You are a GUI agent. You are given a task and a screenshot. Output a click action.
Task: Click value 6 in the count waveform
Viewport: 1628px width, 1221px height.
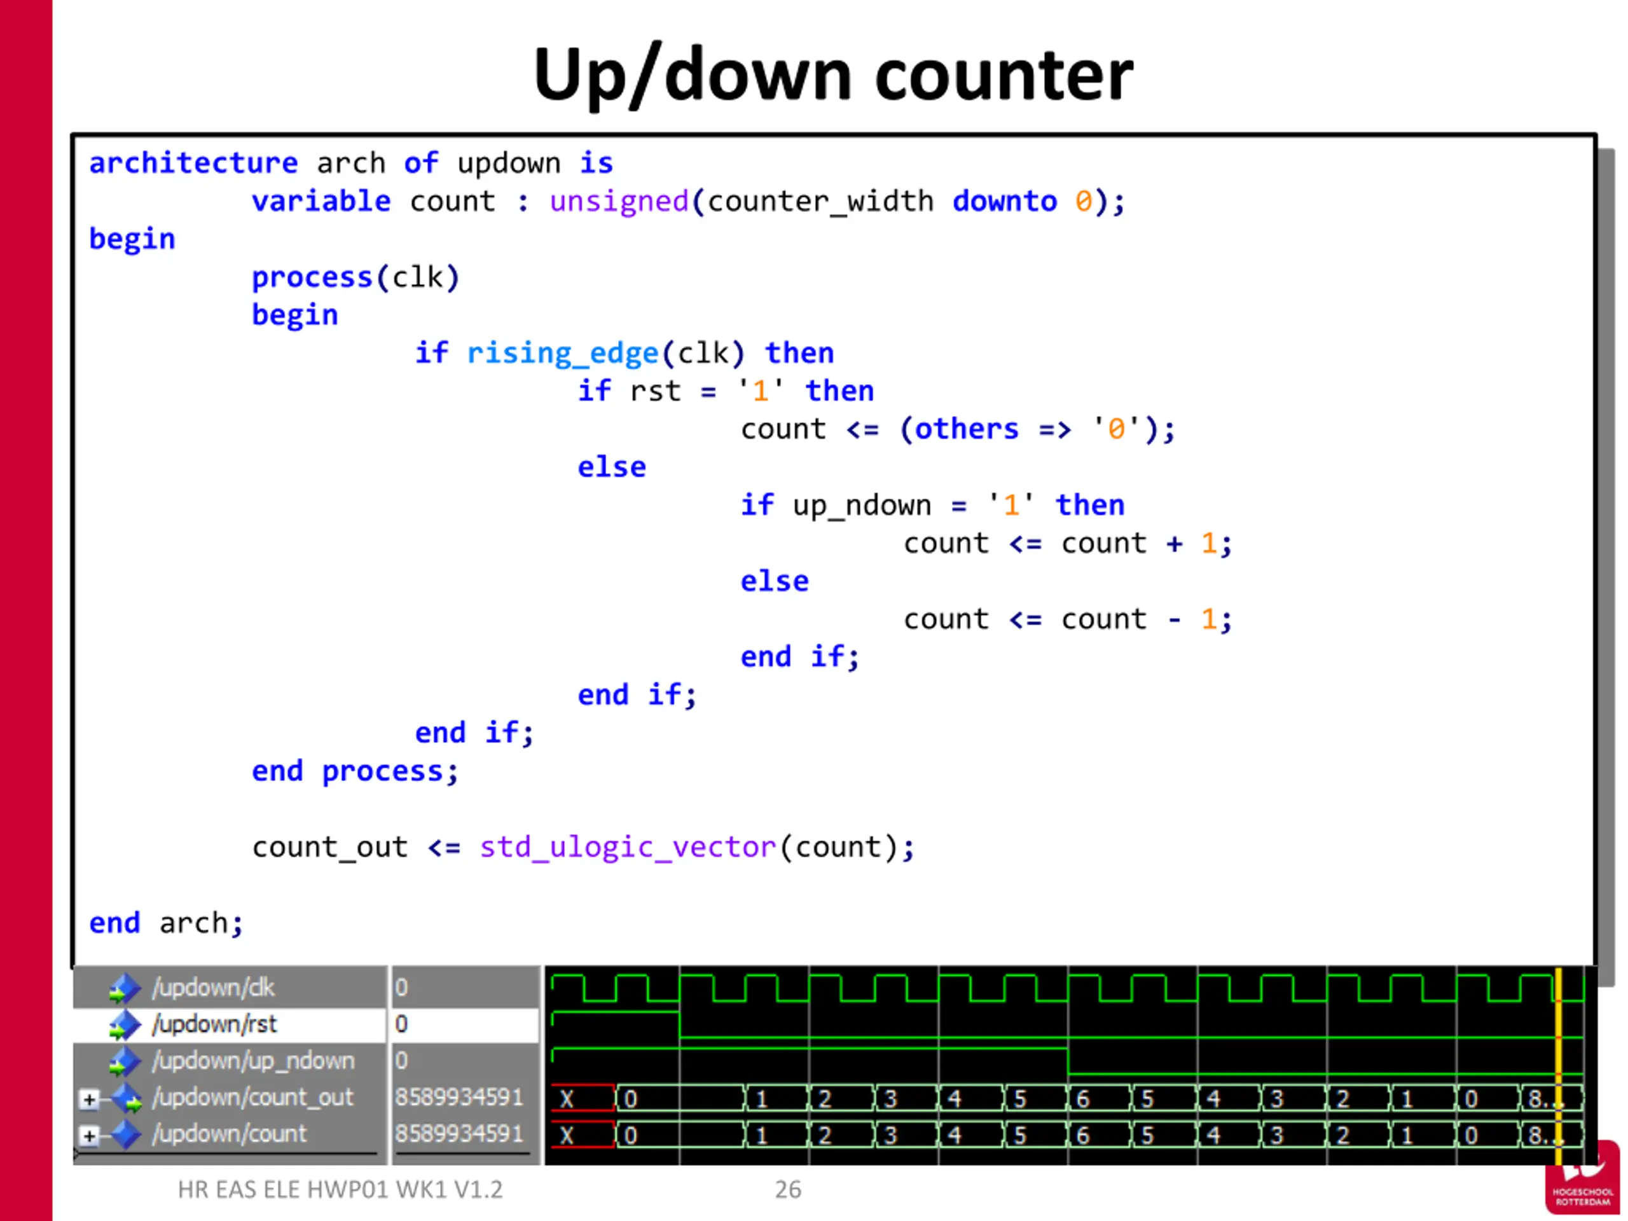[x=1082, y=1135]
